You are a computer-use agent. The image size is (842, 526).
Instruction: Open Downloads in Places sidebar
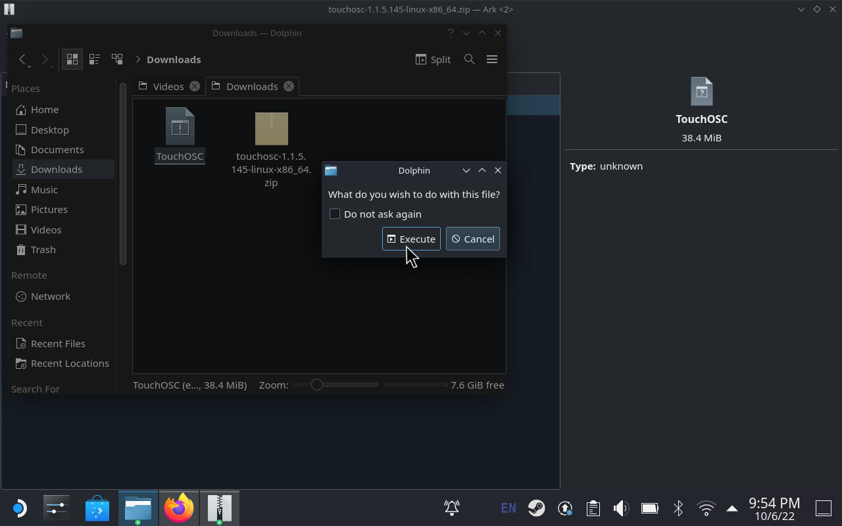click(x=63, y=169)
